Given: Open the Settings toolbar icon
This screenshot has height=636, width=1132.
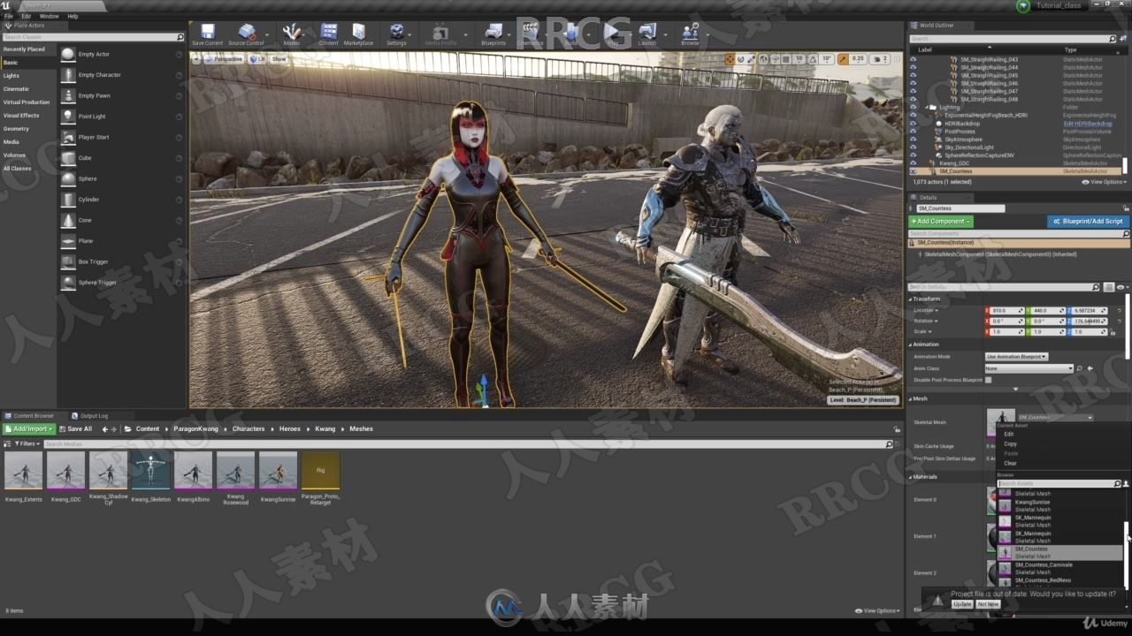Looking at the screenshot, I should (396, 34).
